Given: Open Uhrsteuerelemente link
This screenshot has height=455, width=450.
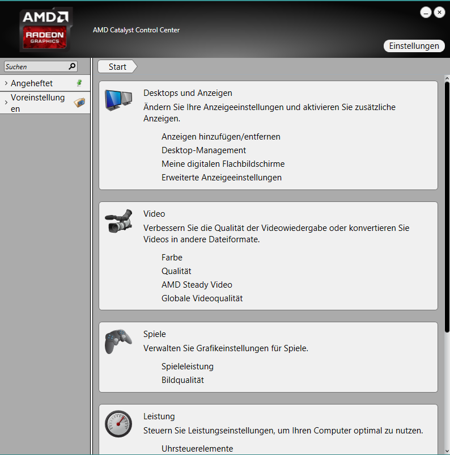Looking at the screenshot, I should click(x=197, y=449).
